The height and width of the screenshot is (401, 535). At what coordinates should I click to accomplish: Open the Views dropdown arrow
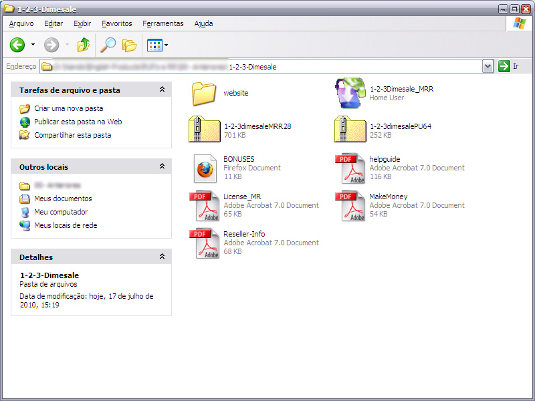pyautogui.click(x=166, y=45)
